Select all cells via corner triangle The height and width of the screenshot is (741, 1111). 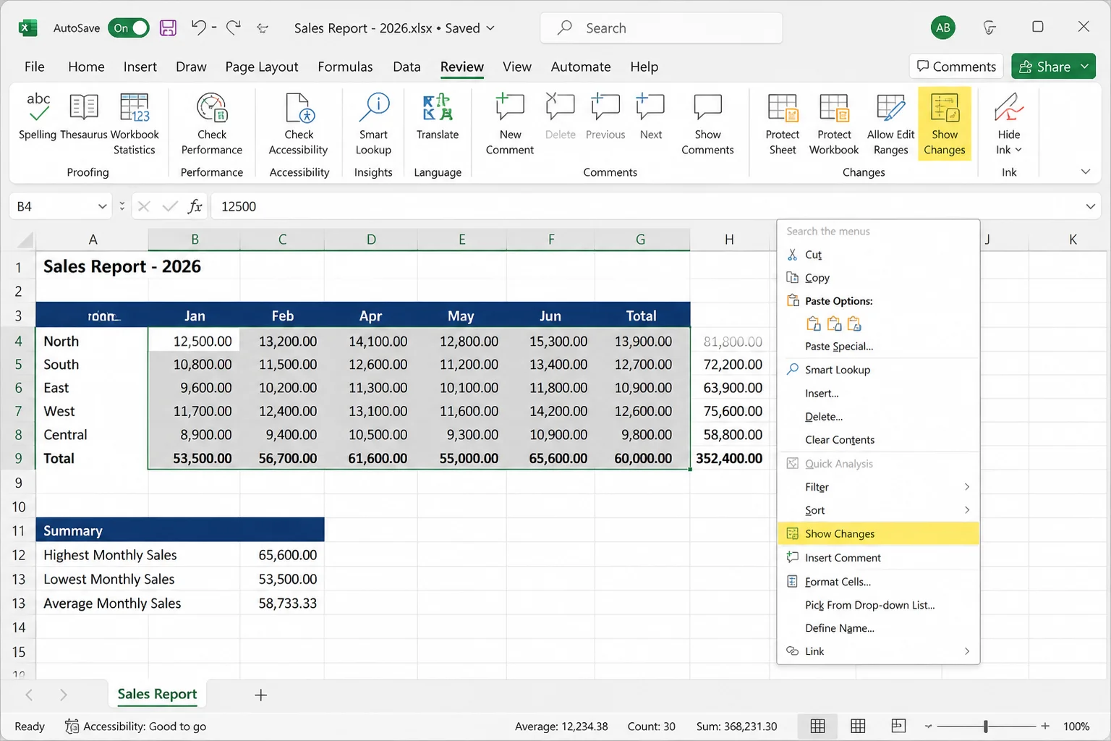point(25,240)
